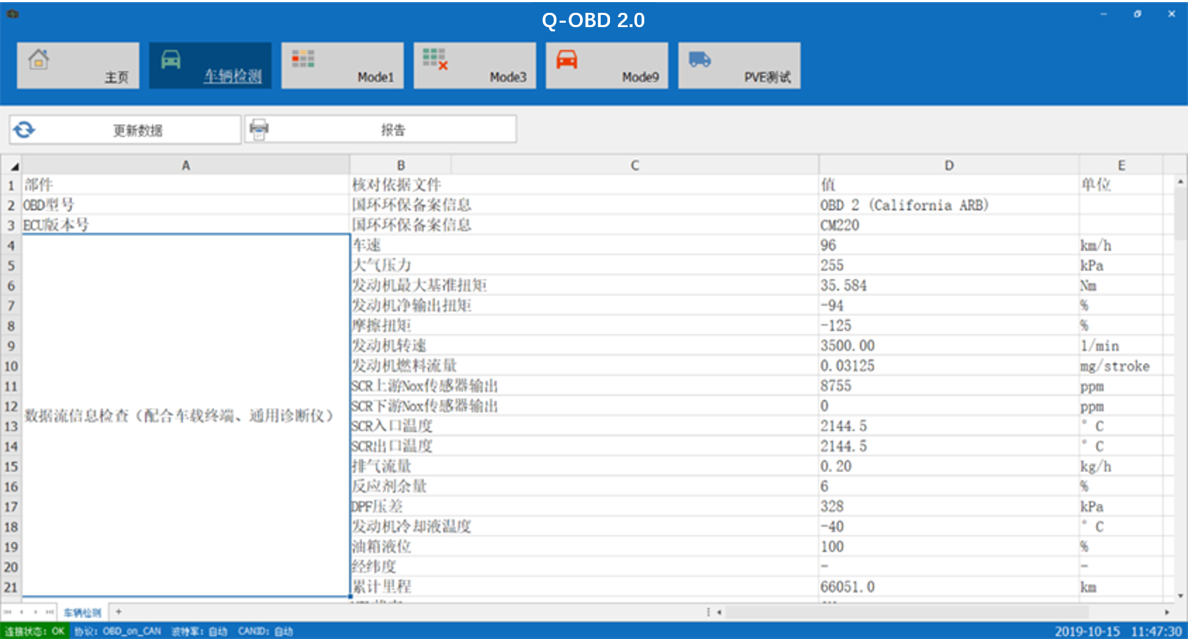Click the 发动机冷却液温度 cell
The height and width of the screenshot is (639, 1188).
[584, 527]
